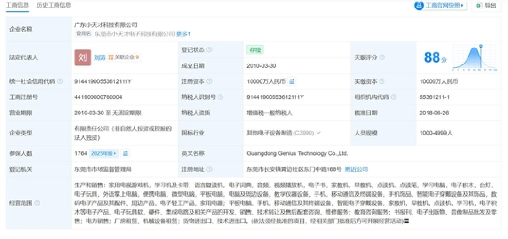This screenshot has height=239, width=508.
Task: Click help icon next to 纳税人识别号
Action: [221, 97]
